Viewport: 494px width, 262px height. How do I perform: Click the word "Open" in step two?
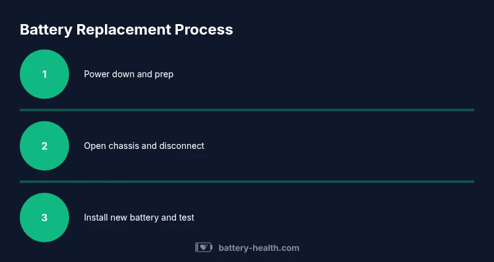(94, 146)
